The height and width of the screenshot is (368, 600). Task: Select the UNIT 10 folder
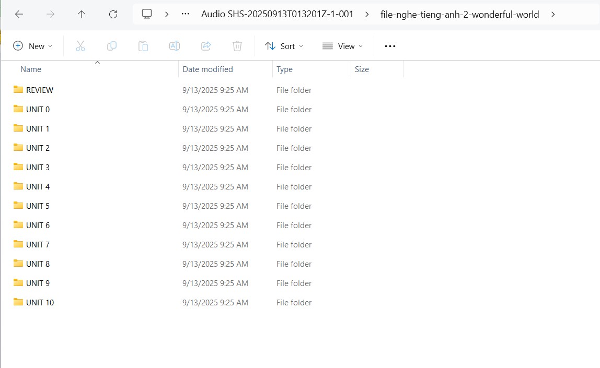point(40,303)
